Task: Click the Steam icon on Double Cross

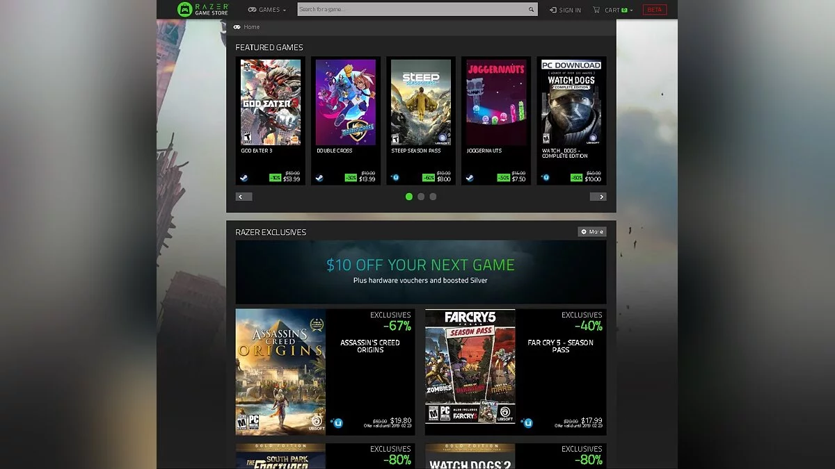Action: [319, 178]
